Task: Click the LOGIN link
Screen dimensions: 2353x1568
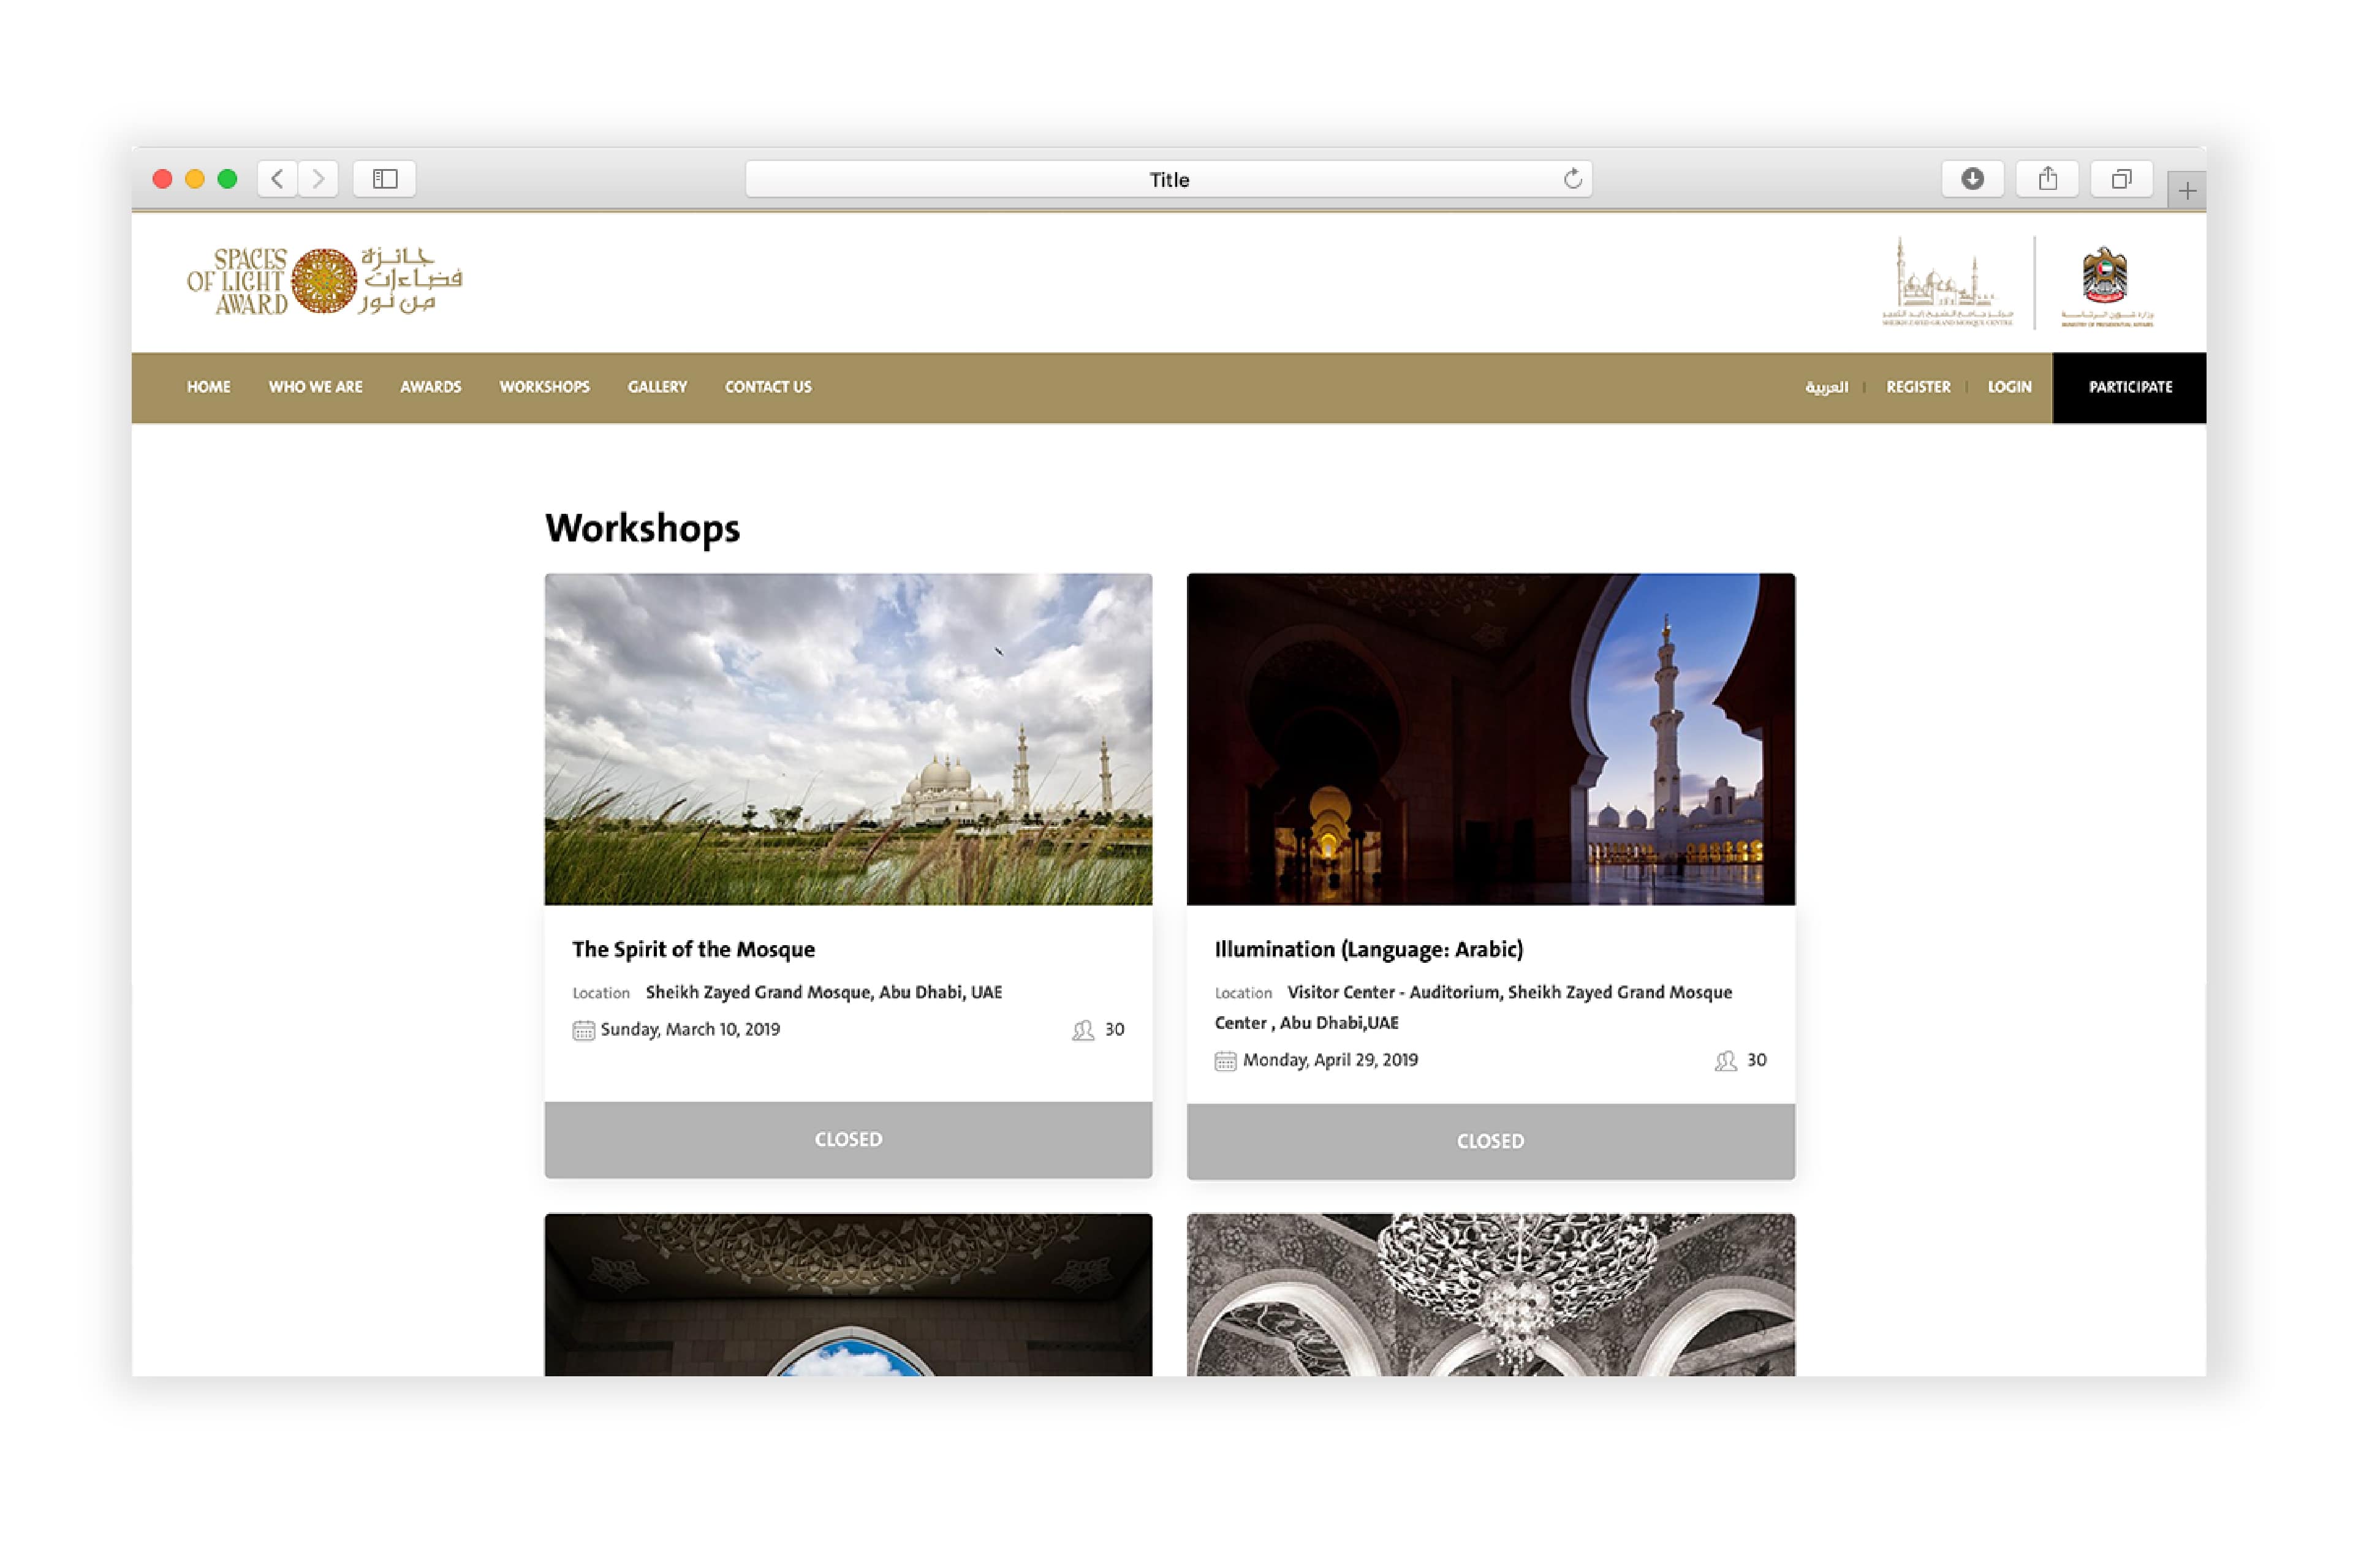Action: point(2009,387)
